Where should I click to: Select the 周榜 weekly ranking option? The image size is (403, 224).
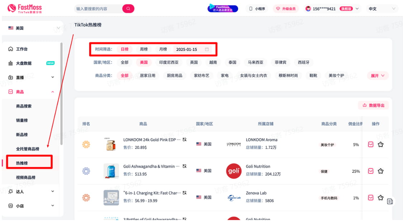(144, 49)
